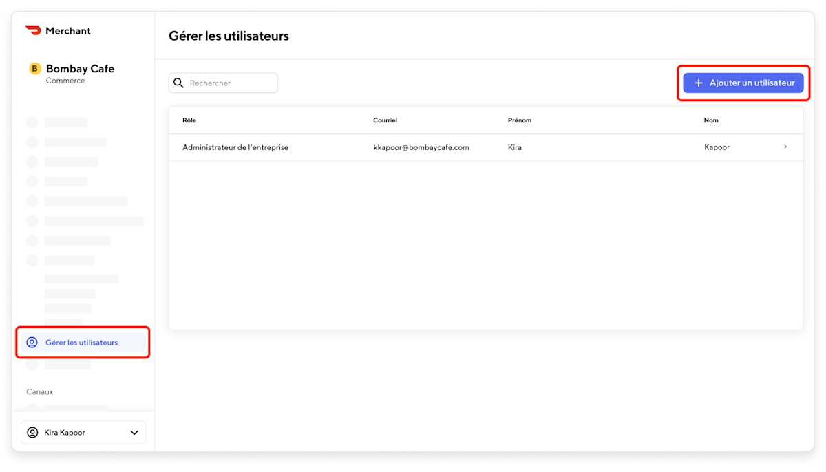Click the DoorDash logo icon
The width and height of the screenshot is (826, 472).
[32, 30]
